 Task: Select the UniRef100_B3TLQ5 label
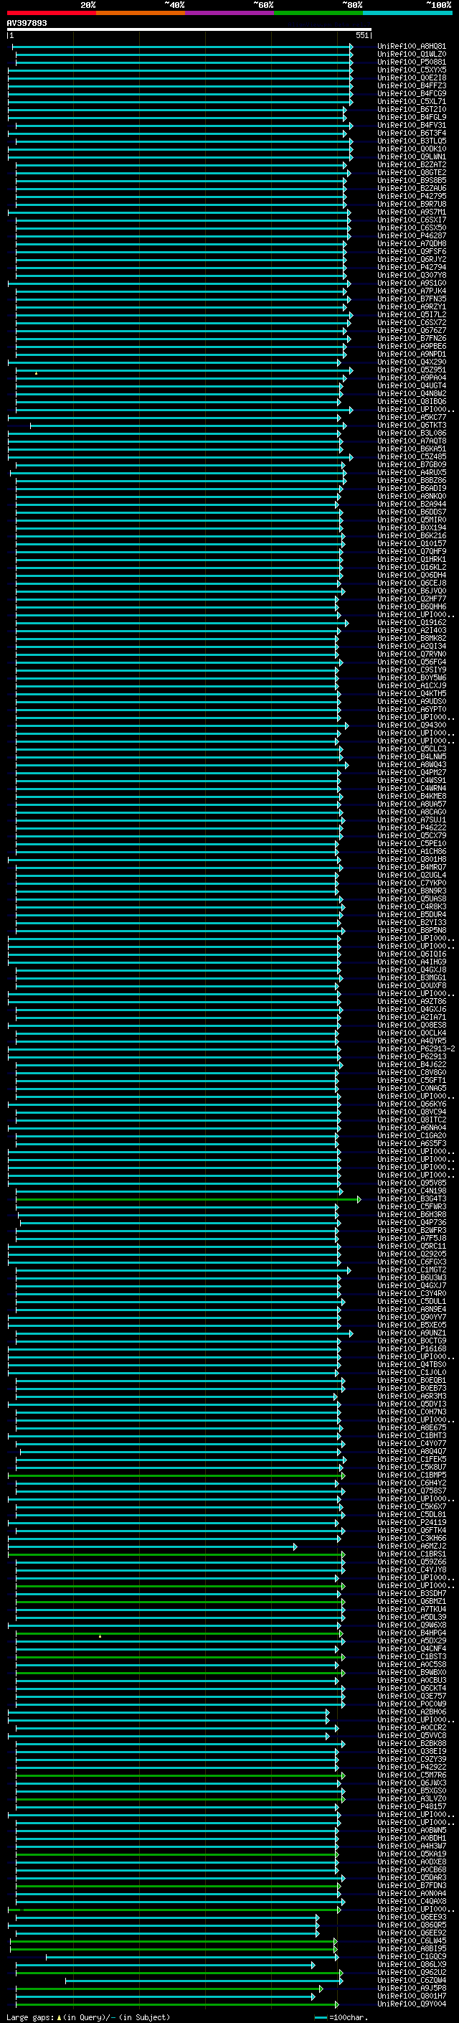point(411,141)
